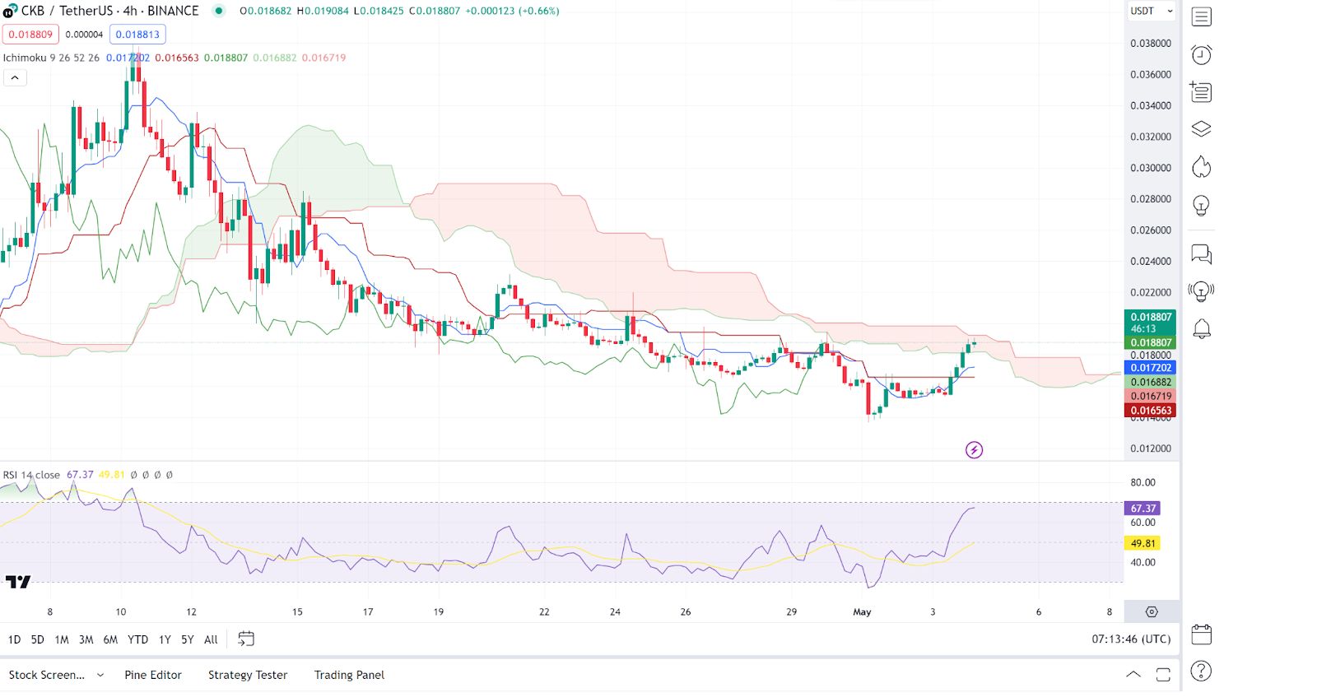Select the YTD time range
Viewport: 1317px width, 697px height.
tap(138, 639)
